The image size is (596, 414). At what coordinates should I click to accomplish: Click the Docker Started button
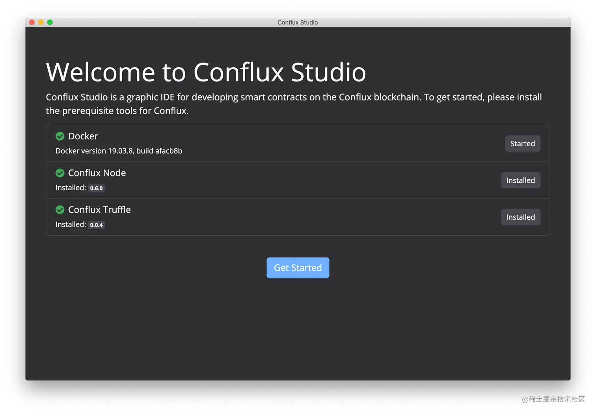click(522, 143)
